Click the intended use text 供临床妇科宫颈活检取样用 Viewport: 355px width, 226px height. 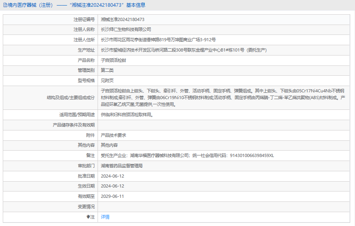tap(127, 115)
